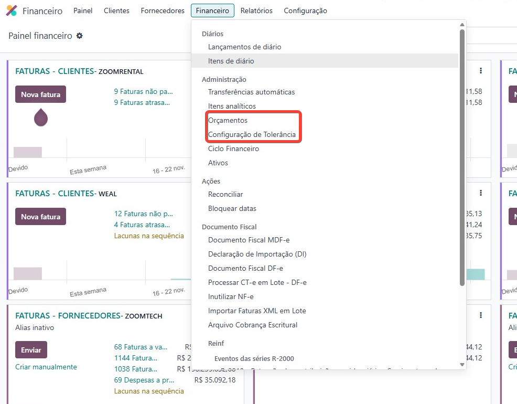517x404 pixels.
Task: Open the gear icon beside Painel financeiro
Action: [x=79, y=36]
